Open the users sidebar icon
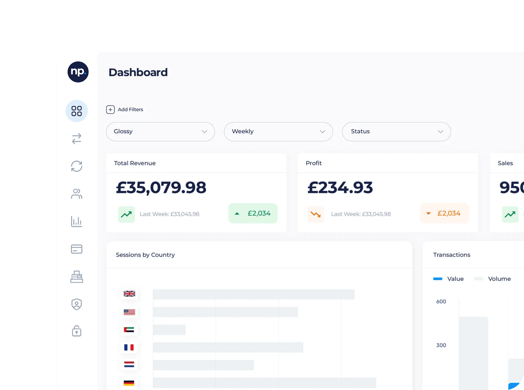524x390 pixels. (x=77, y=194)
